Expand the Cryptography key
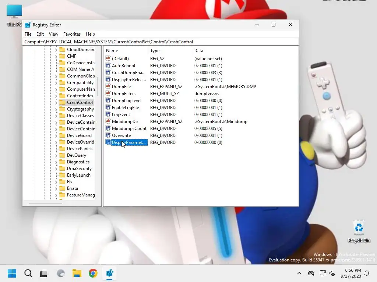The width and height of the screenshot is (377, 282). [x=56, y=109]
